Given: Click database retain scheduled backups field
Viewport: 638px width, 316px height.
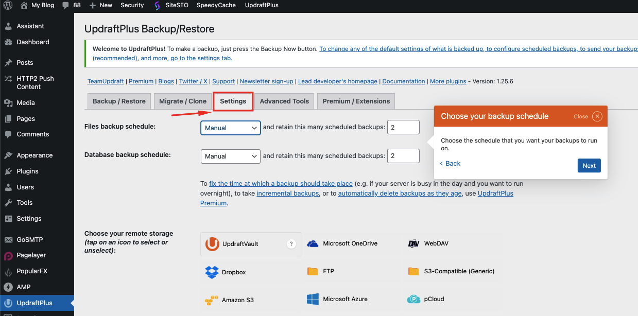Looking at the screenshot, I should tap(403, 156).
